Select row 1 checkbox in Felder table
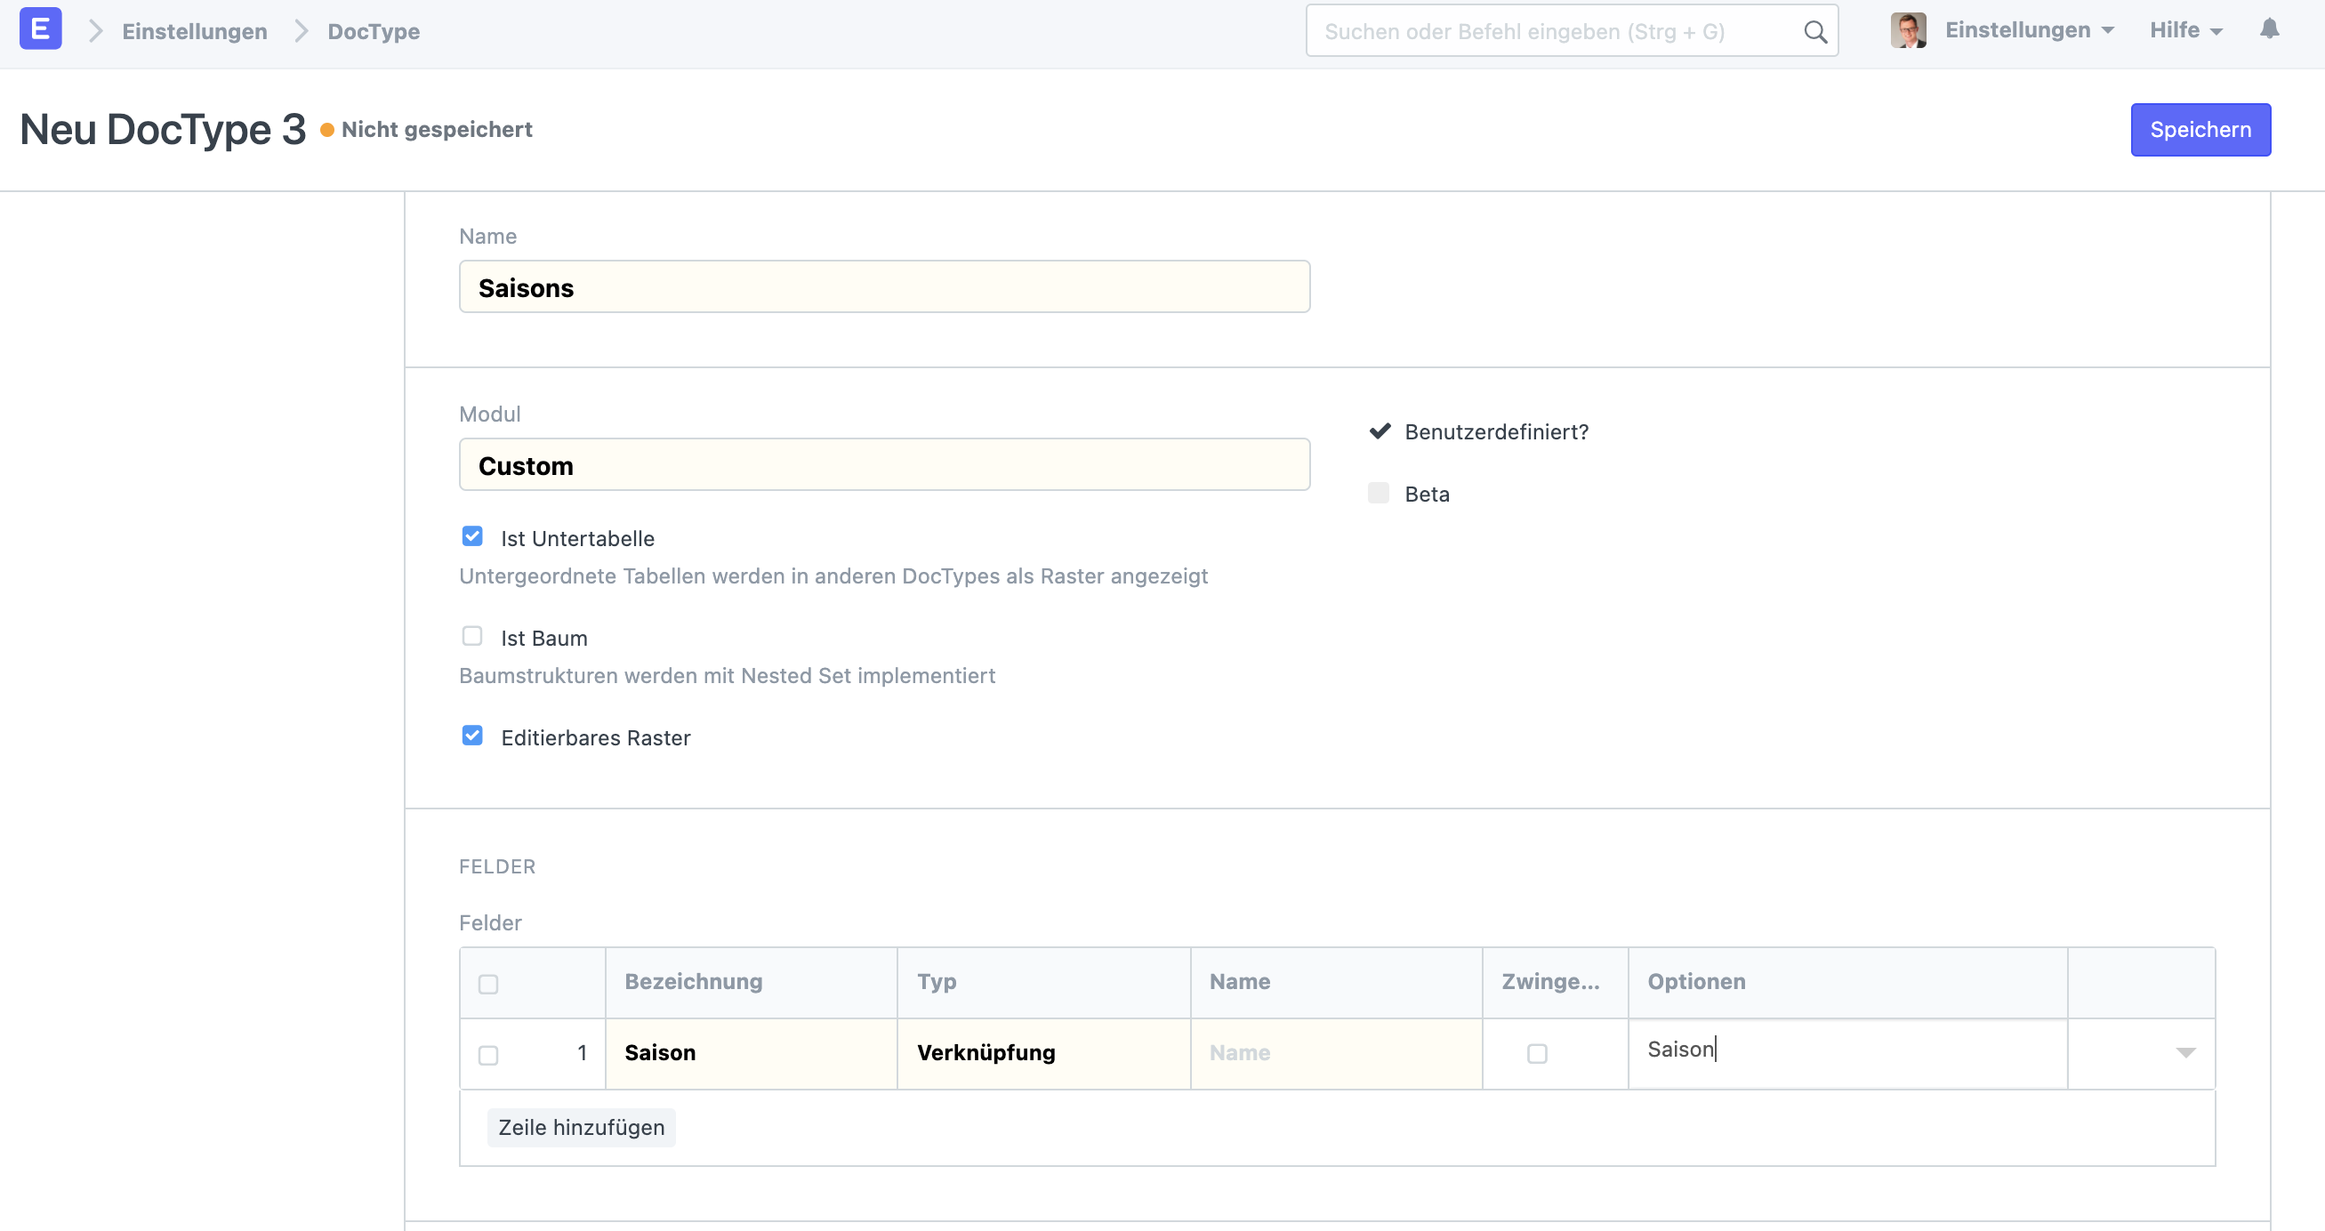 488,1055
